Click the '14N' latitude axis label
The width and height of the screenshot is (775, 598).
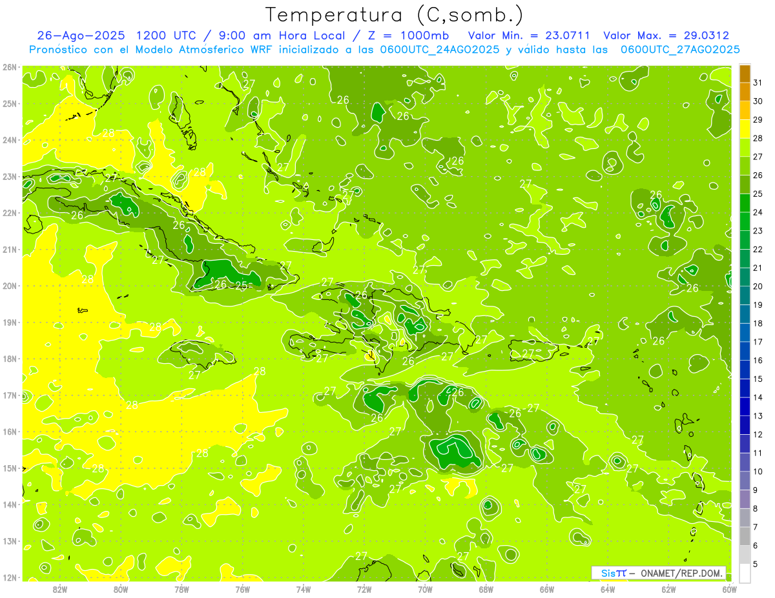coord(9,504)
